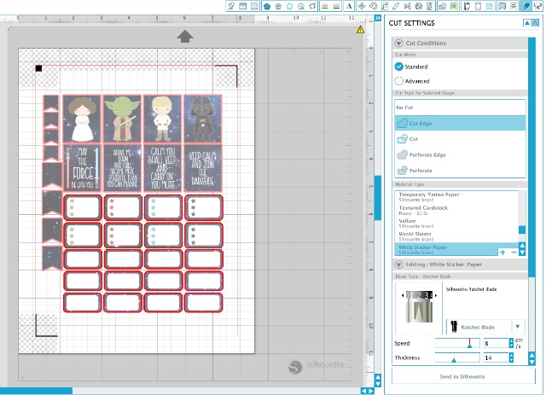Click the Cut Settings panel vertical scrollbar
This screenshot has width=546, height=395.
point(531,157)
